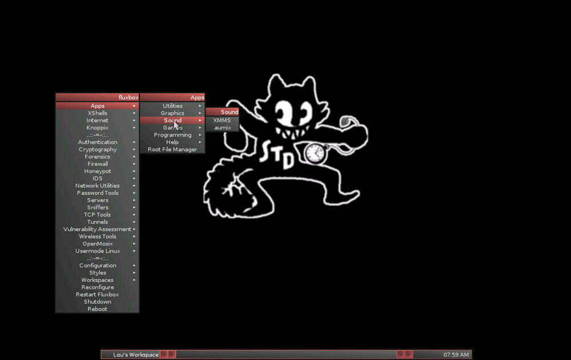Expand the Graphics submenu arrow
The width and height of the screenshot is (571, 360).
[200, 113]
